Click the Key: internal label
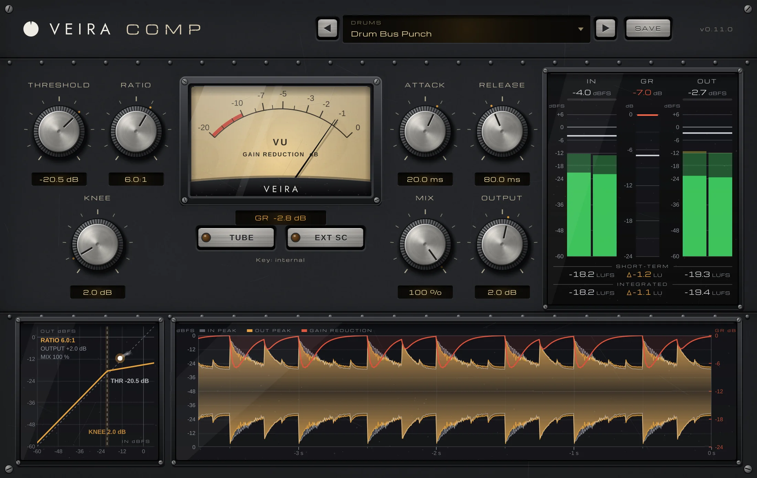 [280, 260]
